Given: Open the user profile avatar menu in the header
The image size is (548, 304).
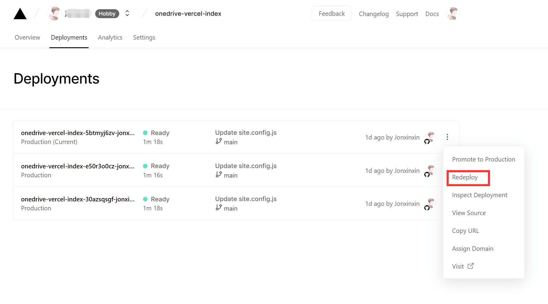Looking at the screenshot, I should 453,14.
